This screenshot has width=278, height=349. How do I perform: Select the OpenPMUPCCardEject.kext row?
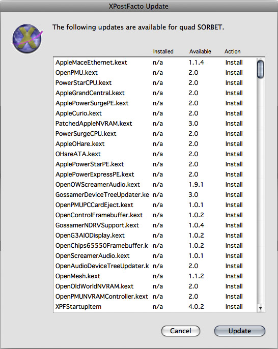tap(155, 205)
